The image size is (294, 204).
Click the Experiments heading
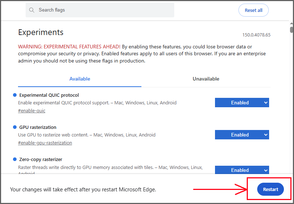pos(41,32)
